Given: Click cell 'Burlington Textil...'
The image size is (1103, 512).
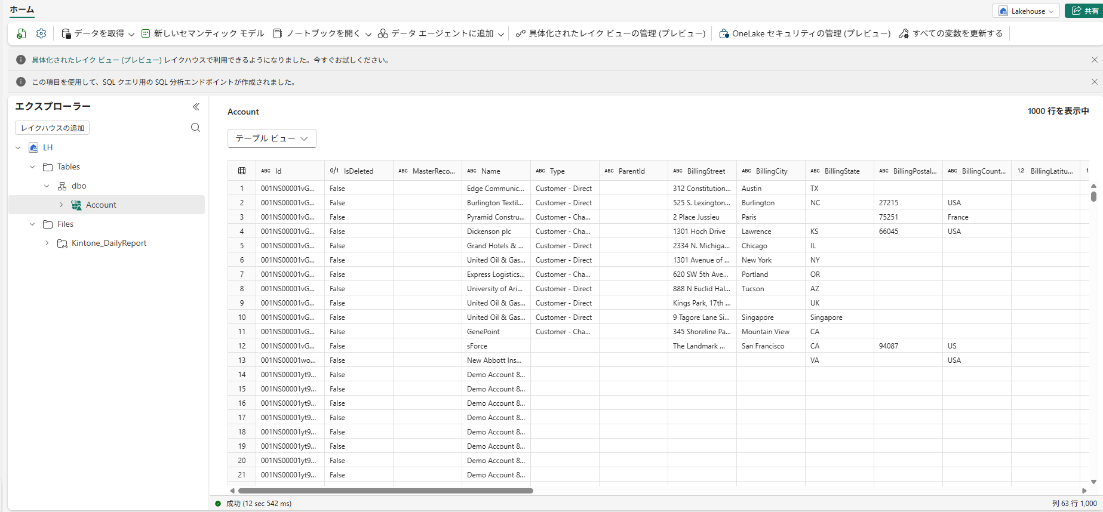Looking at the screenshot, I should [x=496, y=203].
